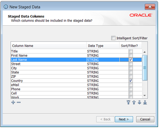Image resolution: width=159 pixels, height=128 pixels.
Task: Select the Title column row
Action: [x=76, y=51]
